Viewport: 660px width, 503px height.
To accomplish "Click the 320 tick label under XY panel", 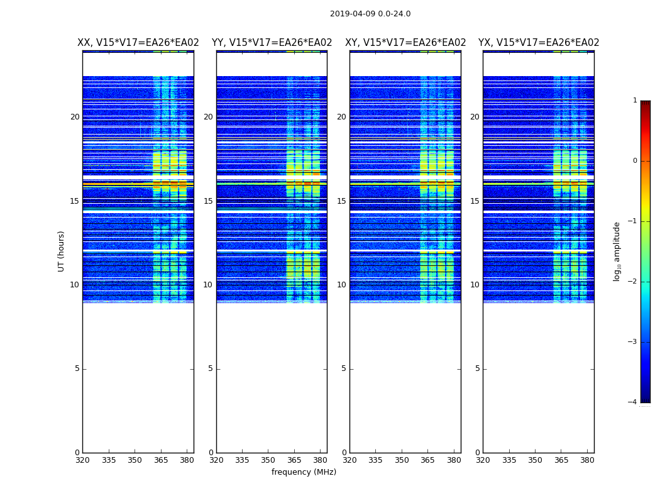I will 349,460.
